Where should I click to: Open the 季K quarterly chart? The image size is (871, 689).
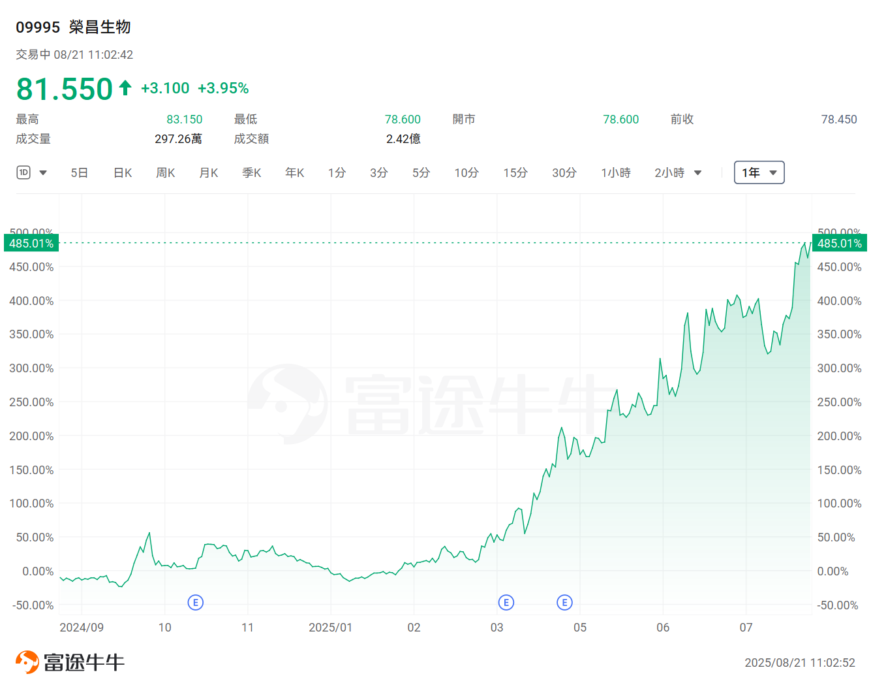pos(251,172)
